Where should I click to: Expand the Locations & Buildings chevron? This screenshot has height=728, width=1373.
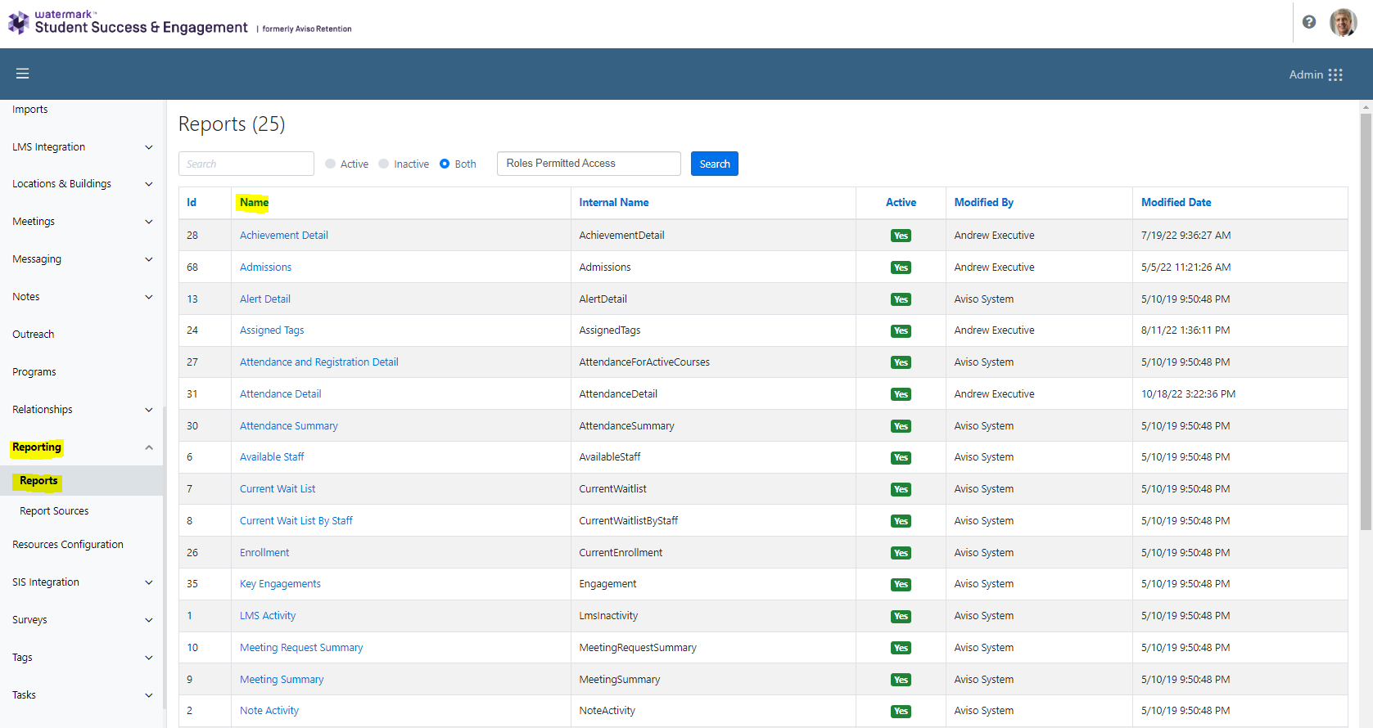coord(149,184)
